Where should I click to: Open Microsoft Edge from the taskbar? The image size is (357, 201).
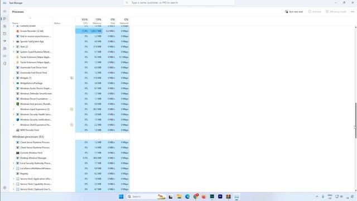click(187, 197)
